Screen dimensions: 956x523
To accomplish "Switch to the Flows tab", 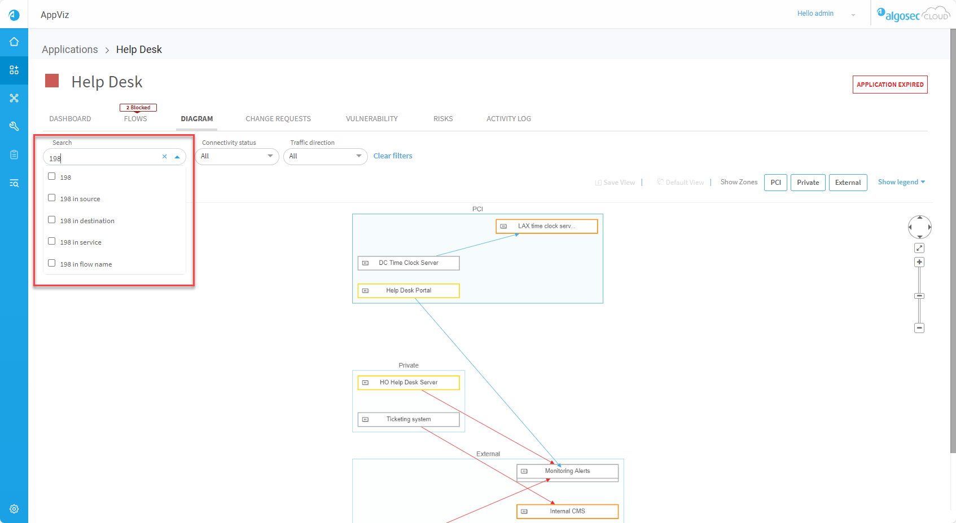I will coord(135,119).
